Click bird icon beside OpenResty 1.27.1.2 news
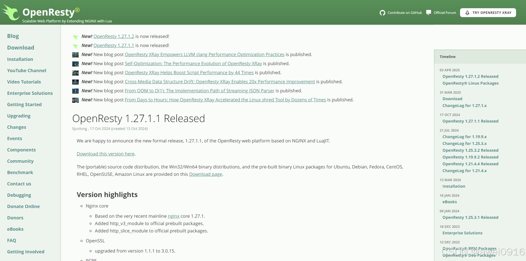Image resolution: width=526 pixels, height=261 pixels. [x=75, y=37]
